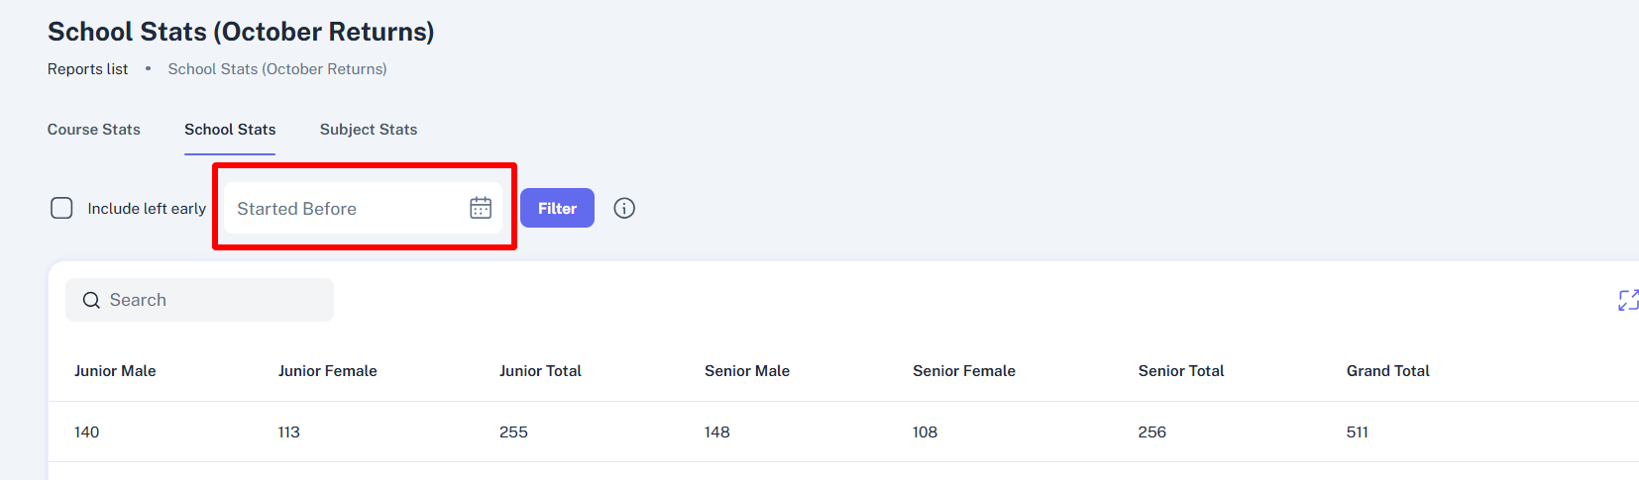Click the Junior Total column header
Image resolution: width=1639 pixels, height=480 pixels.
pyautogui.click(x=540, y=371)
